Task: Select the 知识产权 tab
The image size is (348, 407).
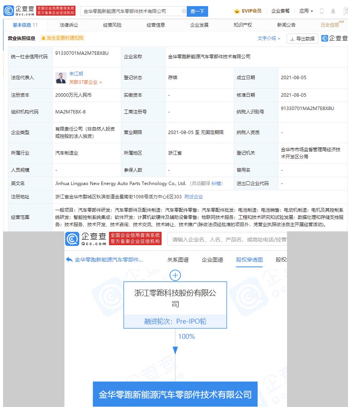Action: coord(243,25)
